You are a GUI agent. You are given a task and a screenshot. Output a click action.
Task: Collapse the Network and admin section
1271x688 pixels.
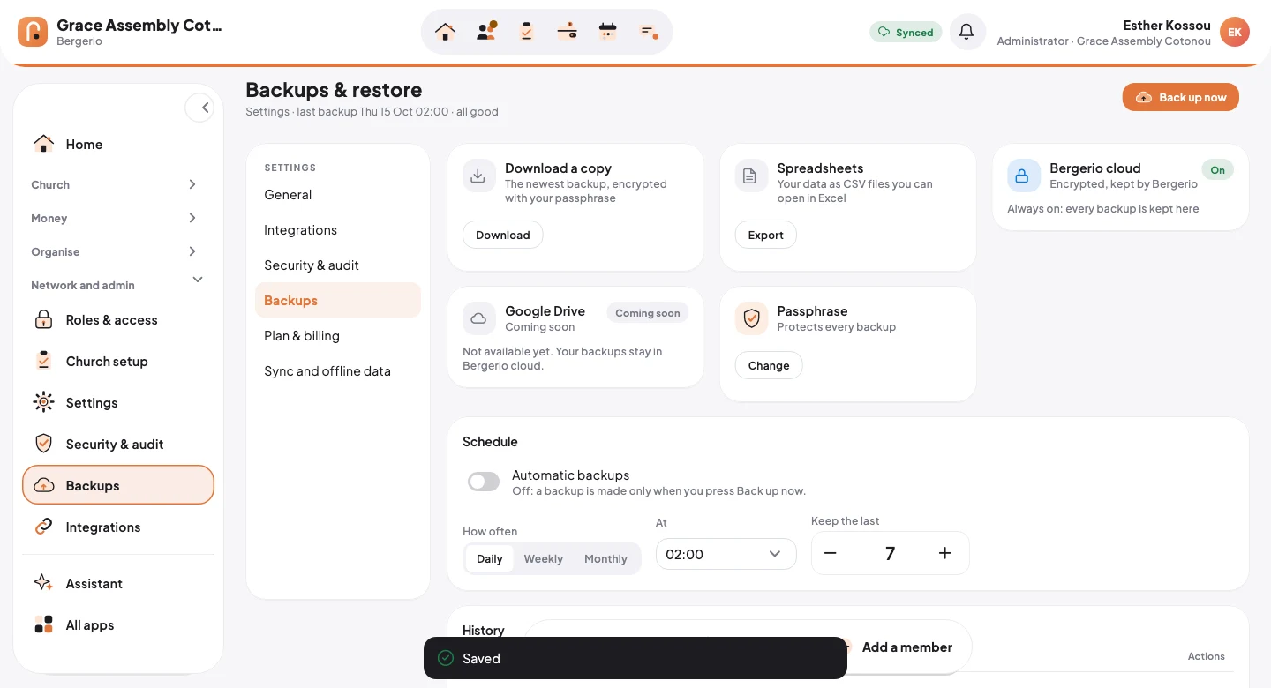pyautogui.click(x=118, y=286)
